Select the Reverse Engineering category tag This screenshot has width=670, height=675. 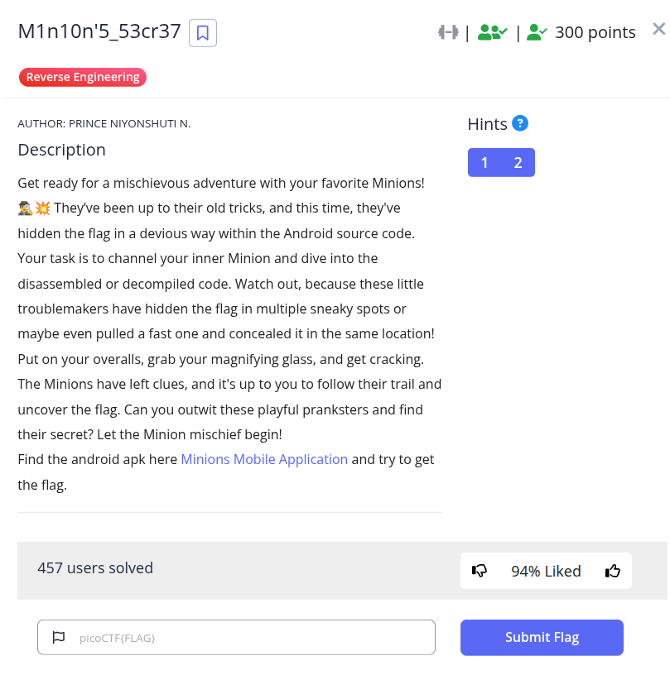coord(83,77)
